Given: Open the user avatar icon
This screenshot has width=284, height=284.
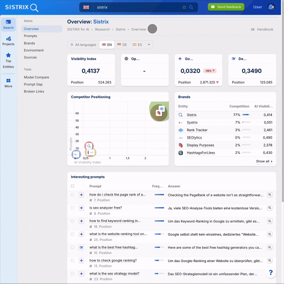Looking at the screenshot, I should [271, 7].
